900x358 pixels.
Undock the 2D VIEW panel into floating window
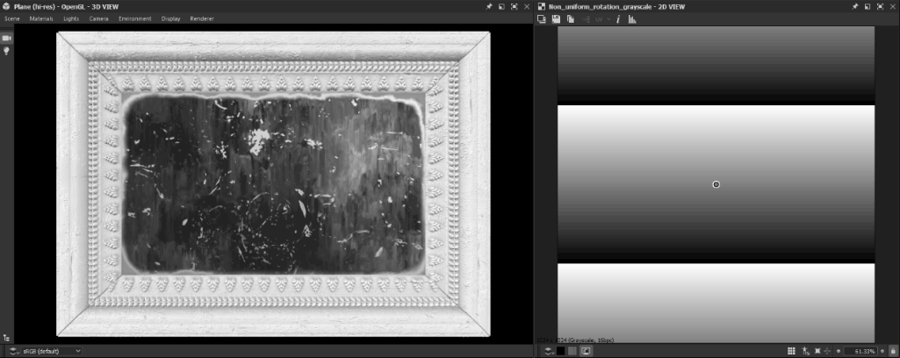coord(867,6)
